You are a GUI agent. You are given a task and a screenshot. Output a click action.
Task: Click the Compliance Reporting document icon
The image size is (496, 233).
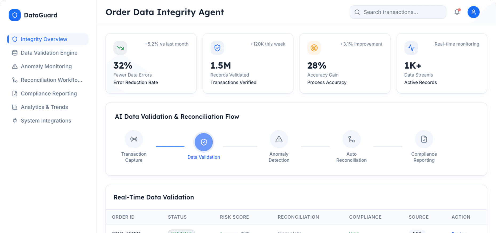tap(424, 139)
